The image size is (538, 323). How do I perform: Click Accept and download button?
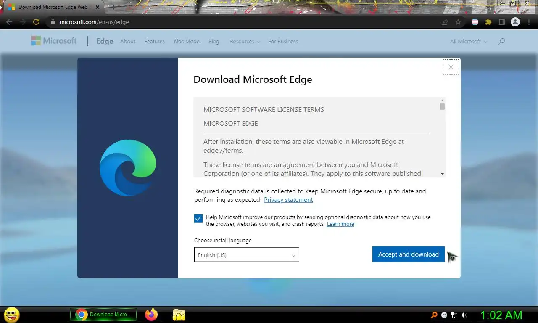pos(408,254)
